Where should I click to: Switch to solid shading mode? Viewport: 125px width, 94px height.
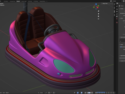coord(89,93)
